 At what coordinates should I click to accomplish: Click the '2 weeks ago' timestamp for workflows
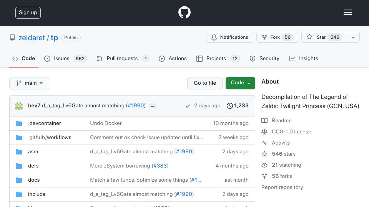[x=233, y=137]
